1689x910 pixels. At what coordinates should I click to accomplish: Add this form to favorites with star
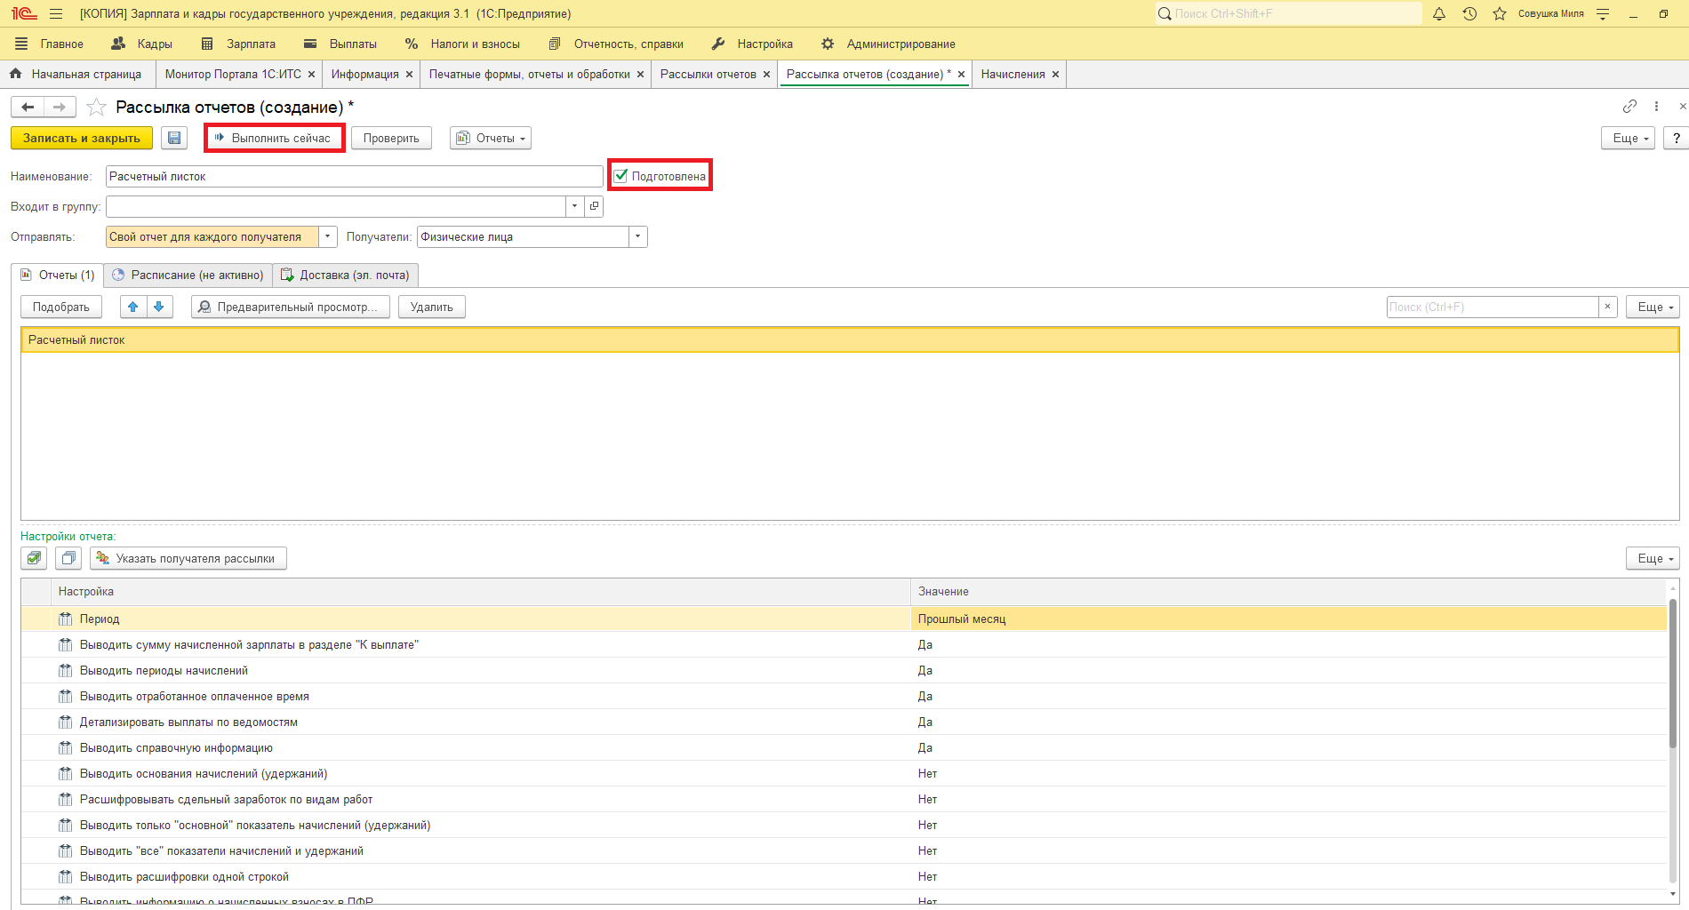[x=96, y=108]
